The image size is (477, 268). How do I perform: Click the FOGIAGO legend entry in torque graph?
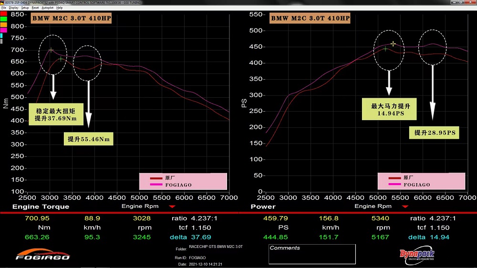click(x=171, y=185)
